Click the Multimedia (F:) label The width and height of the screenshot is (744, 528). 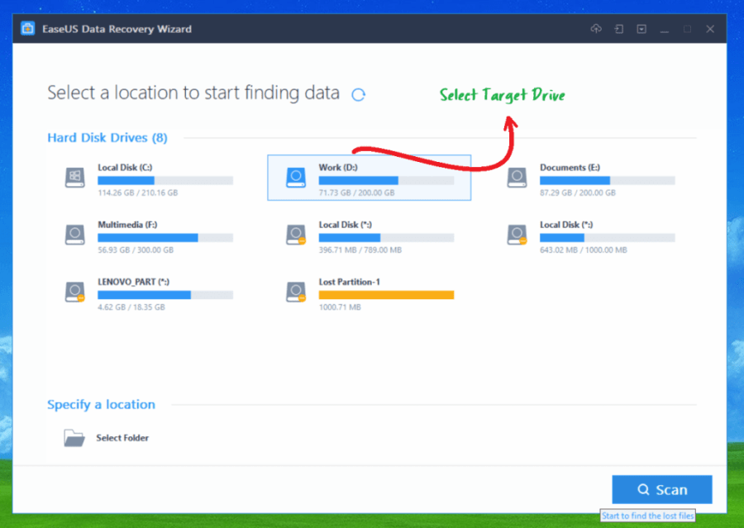127,225
